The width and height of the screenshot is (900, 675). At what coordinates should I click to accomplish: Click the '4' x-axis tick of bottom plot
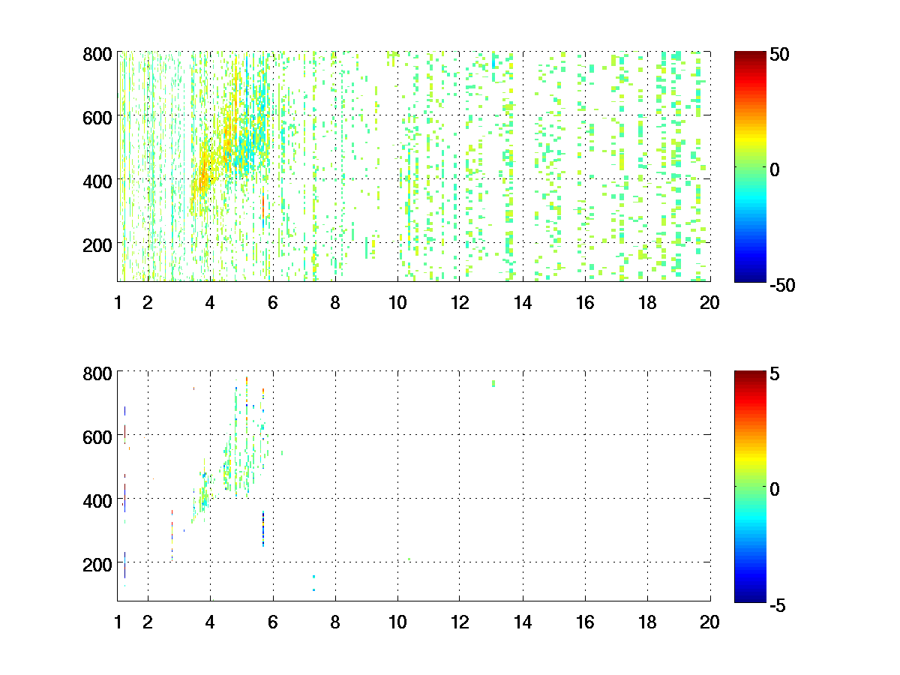210,622
